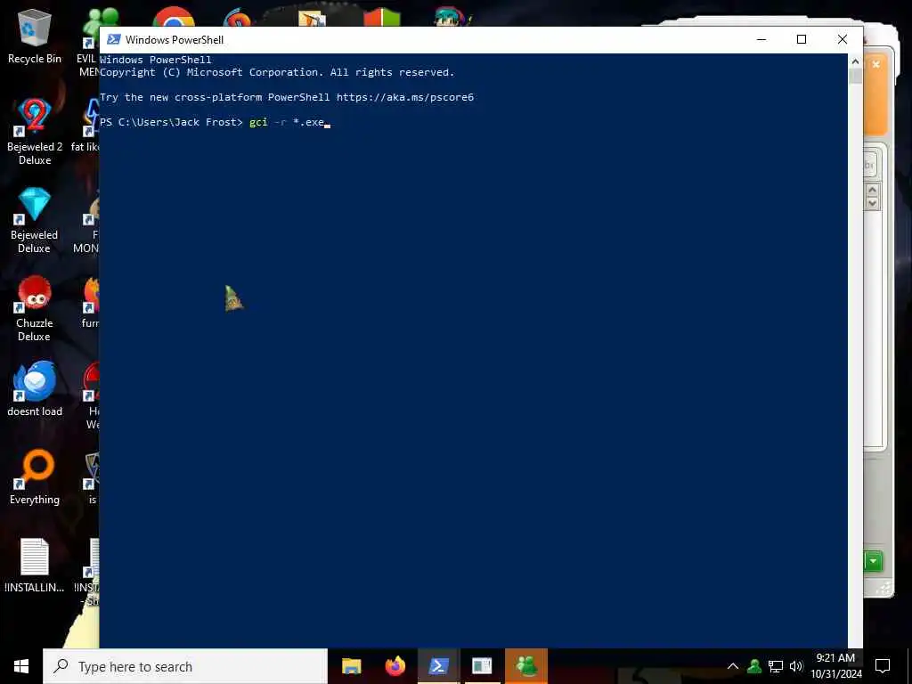912x684 pixels.
Task: Open Firefox from the taskbar
Action: [395, 666]
